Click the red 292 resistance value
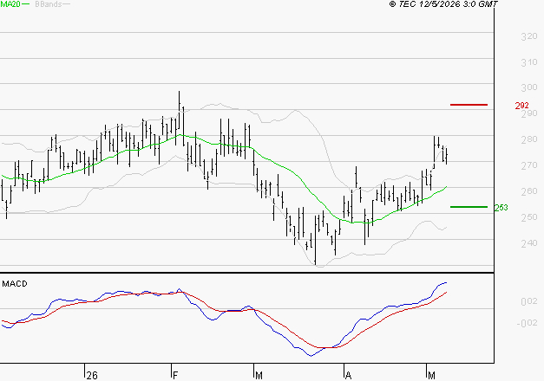 [x=521, y=106]
